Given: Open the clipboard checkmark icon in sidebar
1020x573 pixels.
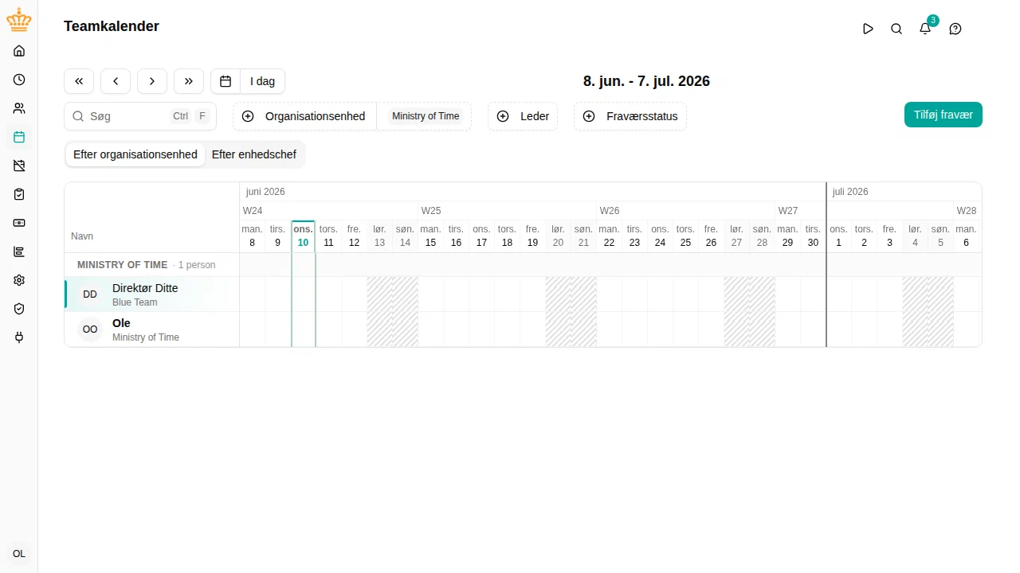Looking at the screenshot, I should click(x=19, y=194).
